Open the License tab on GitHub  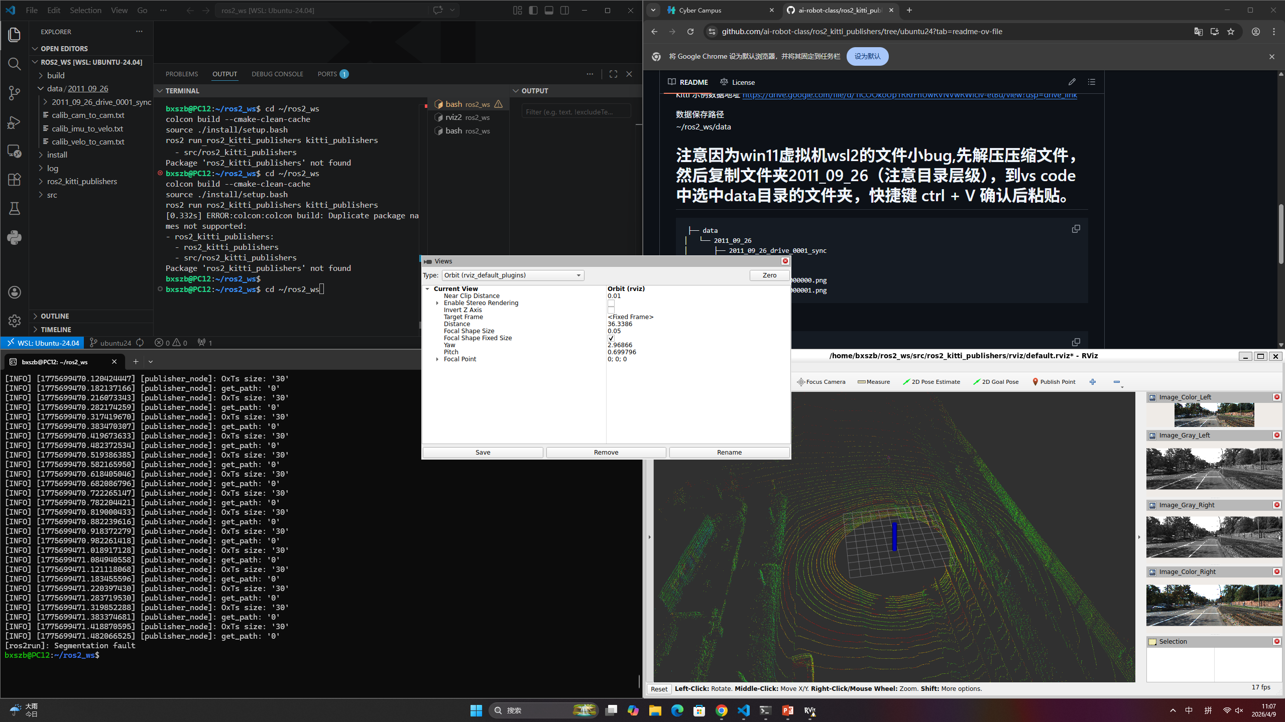point(737,82)
